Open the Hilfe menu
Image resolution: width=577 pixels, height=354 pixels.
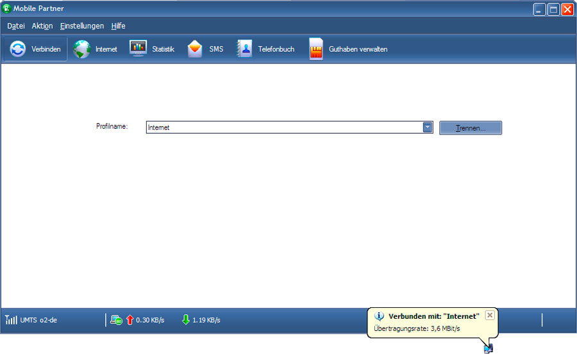tap(118, 26)
